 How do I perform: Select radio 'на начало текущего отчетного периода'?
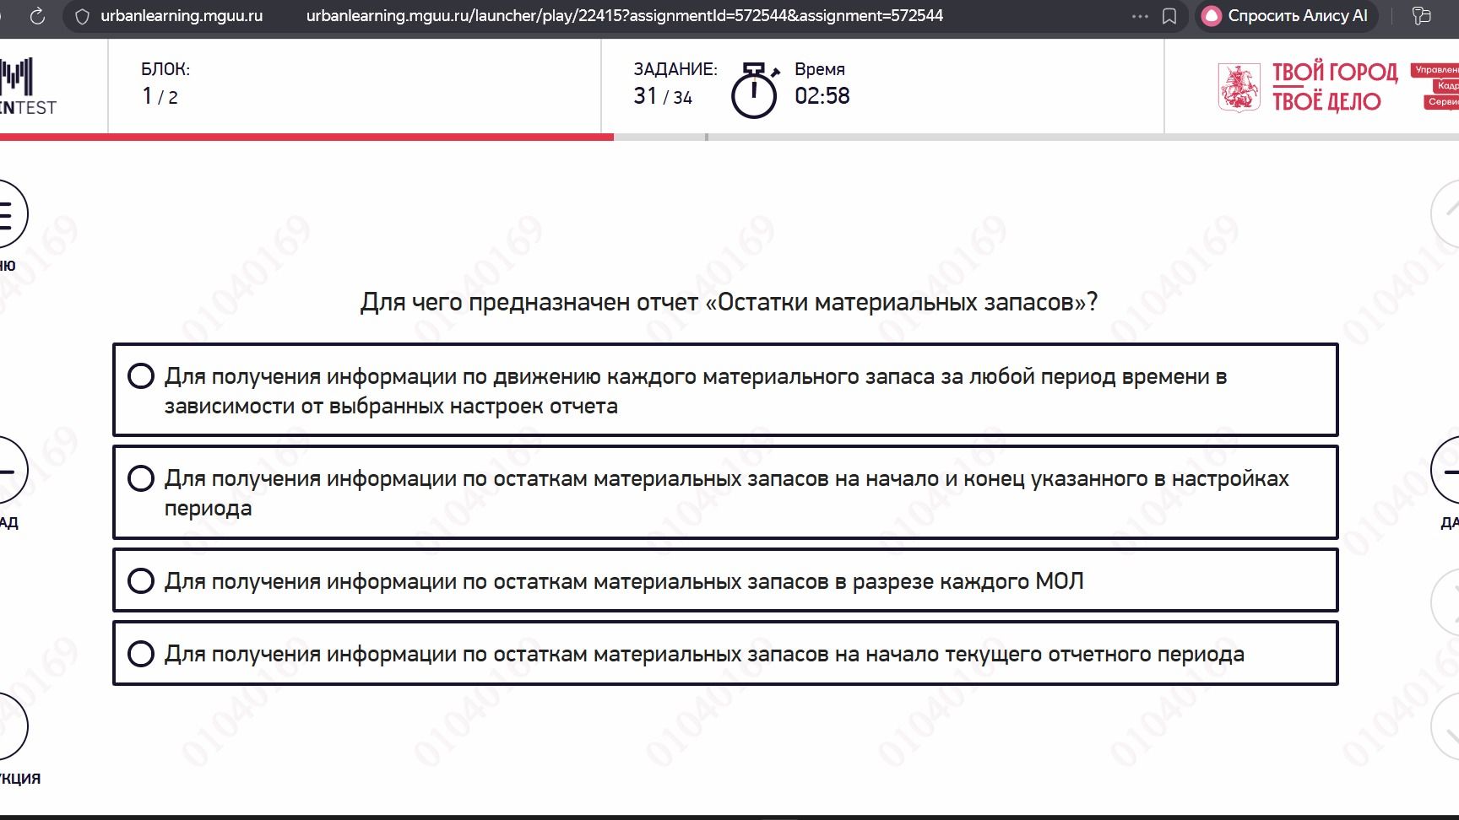[140, 654]
